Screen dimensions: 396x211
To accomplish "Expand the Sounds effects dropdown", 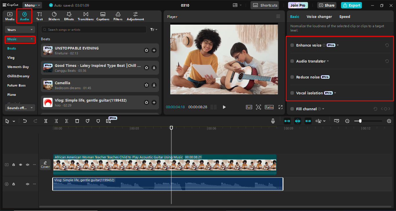I will click(20, 108).
